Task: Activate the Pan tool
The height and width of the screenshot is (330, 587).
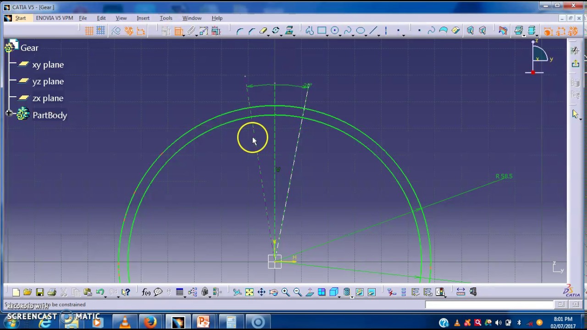Action: point(261,292)
